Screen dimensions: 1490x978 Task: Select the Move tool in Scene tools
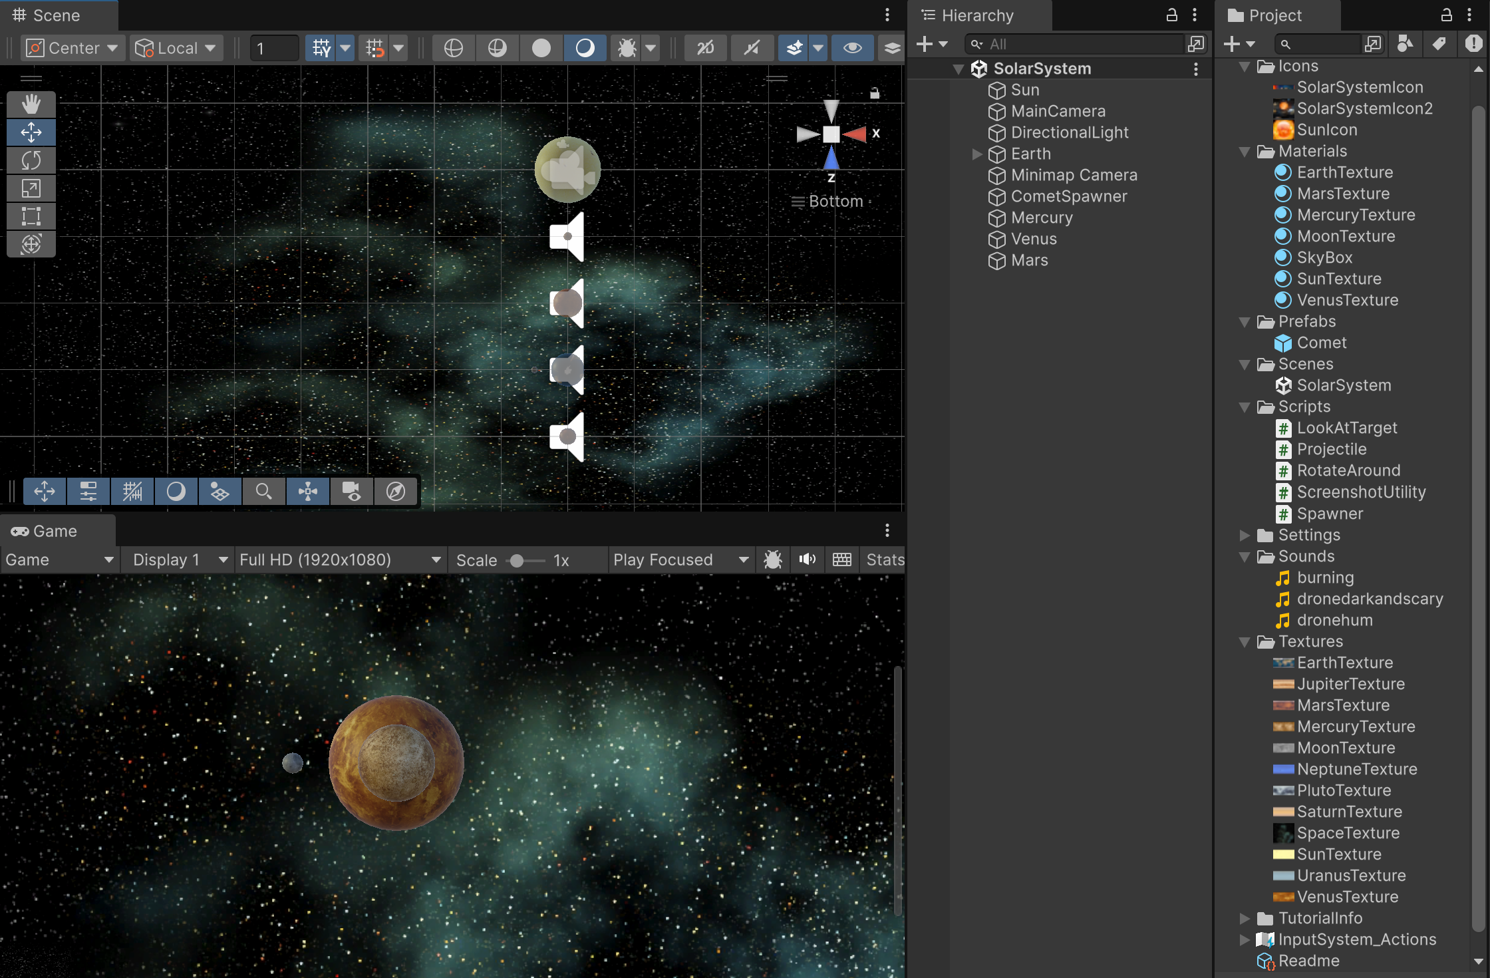[31, 132]
